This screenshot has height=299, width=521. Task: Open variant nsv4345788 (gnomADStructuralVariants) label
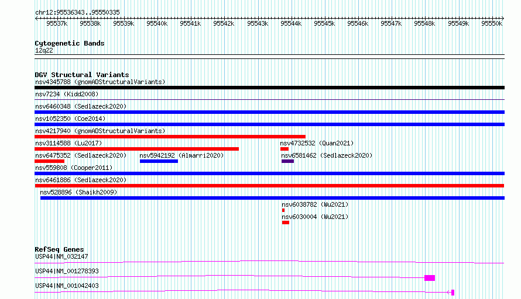(x=100, y=82)
